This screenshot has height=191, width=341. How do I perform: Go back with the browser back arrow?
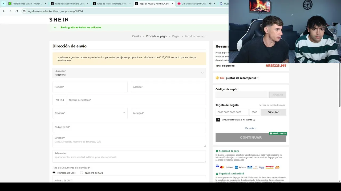click(x=4, y=11)
